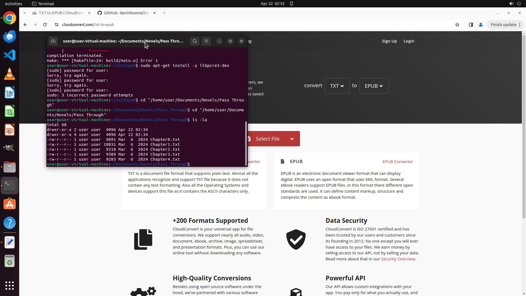Click the terminal search icon
The height and width of the screenshot is (296, 526).
[x=195, y=41]
